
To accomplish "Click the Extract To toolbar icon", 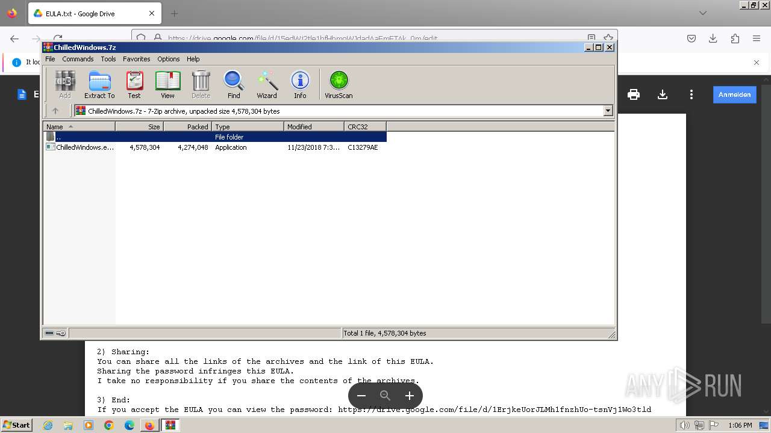I will [99, 84].
